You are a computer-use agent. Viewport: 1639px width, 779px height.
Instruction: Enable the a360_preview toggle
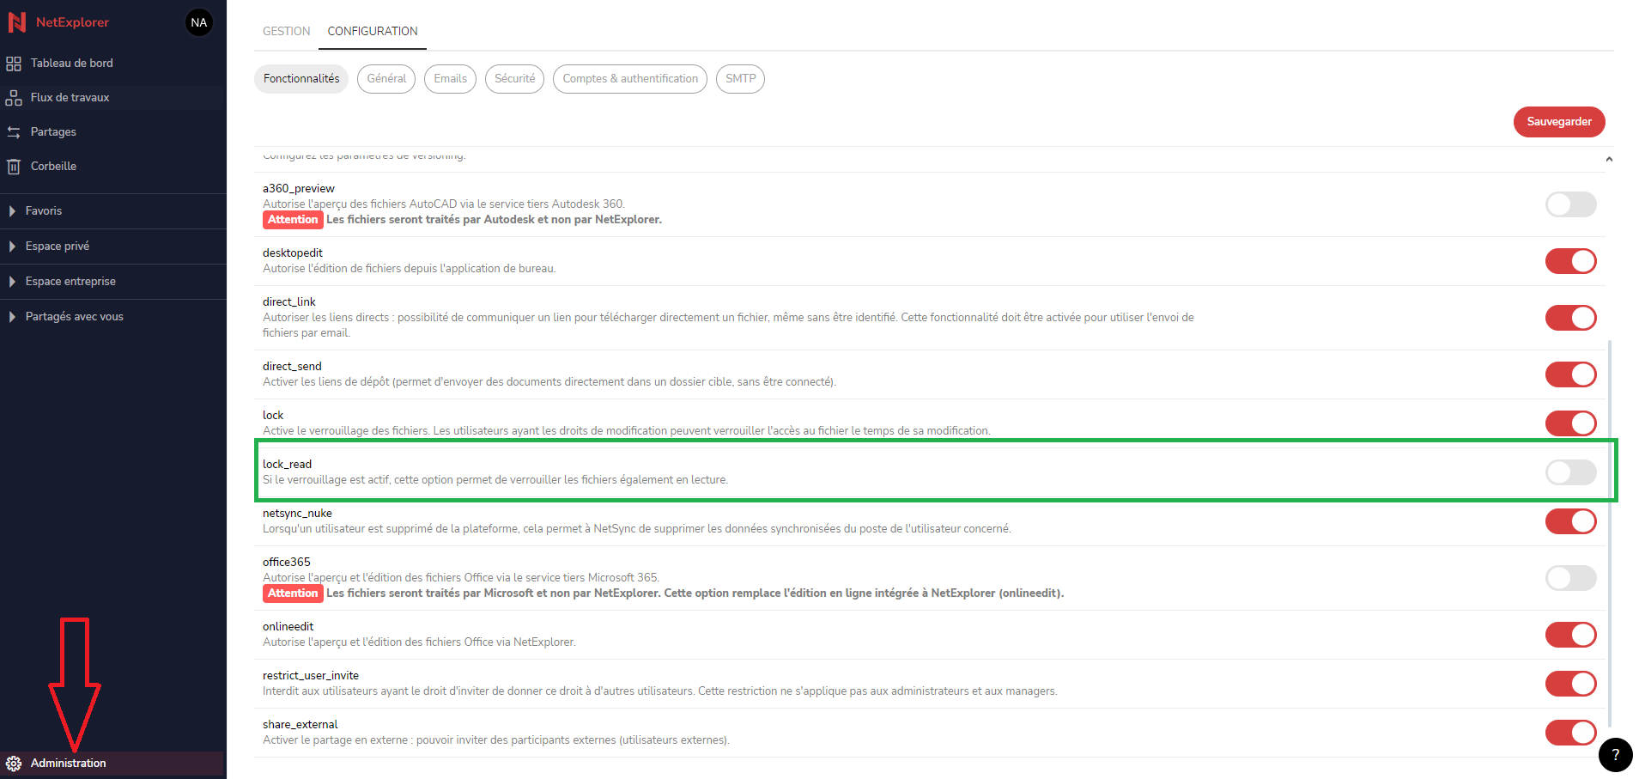coord(1570,204)
